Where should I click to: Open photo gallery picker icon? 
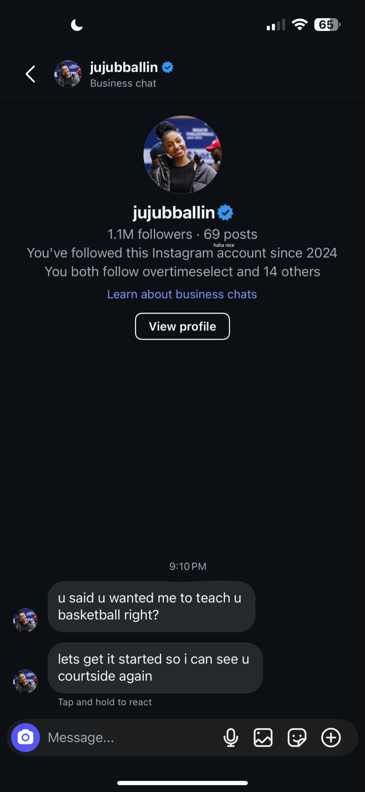263,738
